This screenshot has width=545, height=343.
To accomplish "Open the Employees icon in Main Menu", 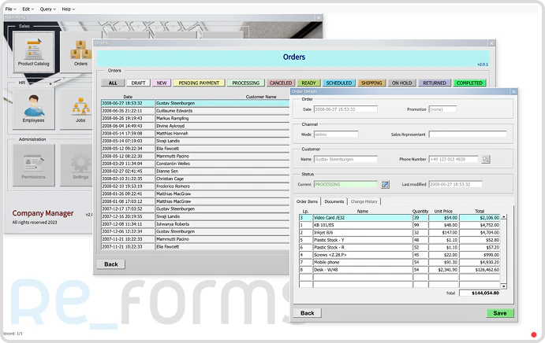I will pyautogui.click(x=33, y=109).
